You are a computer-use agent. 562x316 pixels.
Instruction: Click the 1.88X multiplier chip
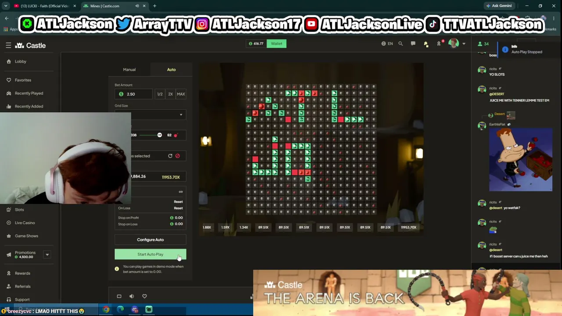207,227
